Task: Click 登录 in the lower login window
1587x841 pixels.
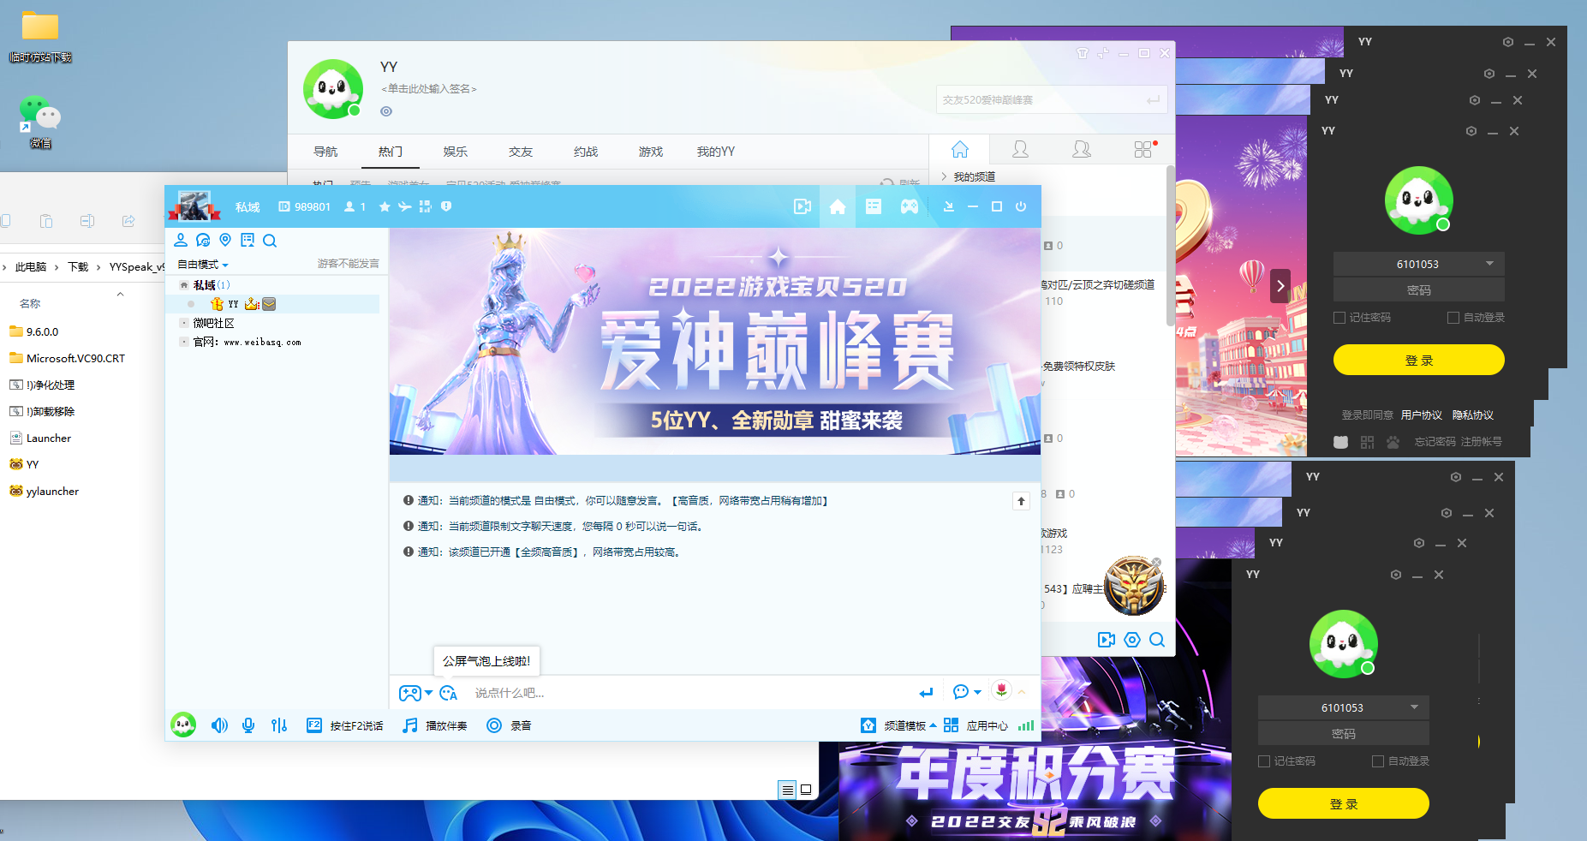Action: click(x=1344, y=803)
